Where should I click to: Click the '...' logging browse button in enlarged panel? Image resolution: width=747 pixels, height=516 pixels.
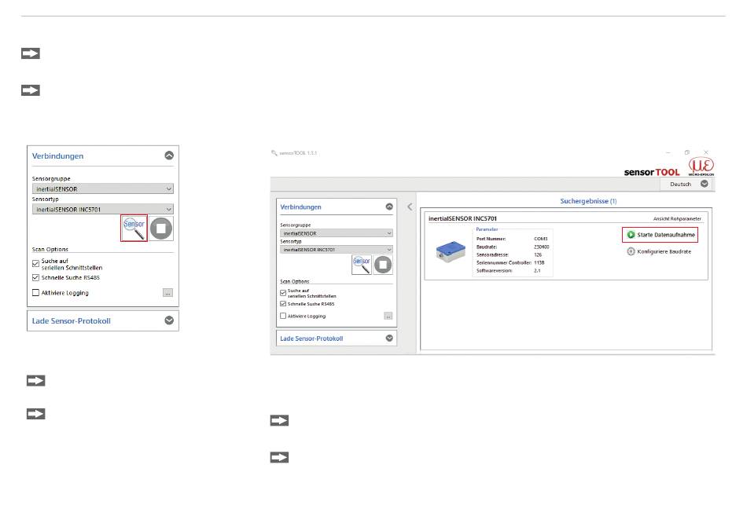(x=167, y=293)
